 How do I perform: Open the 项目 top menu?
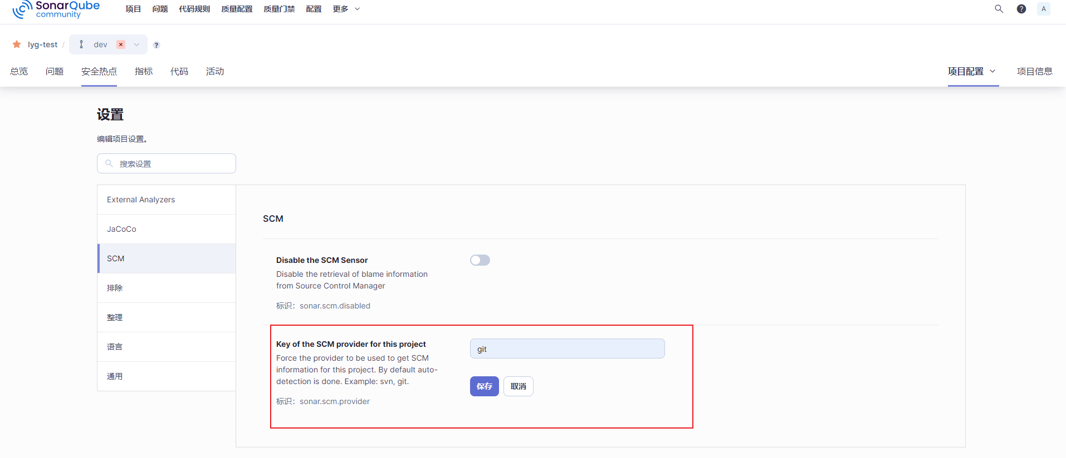(133, 9)
